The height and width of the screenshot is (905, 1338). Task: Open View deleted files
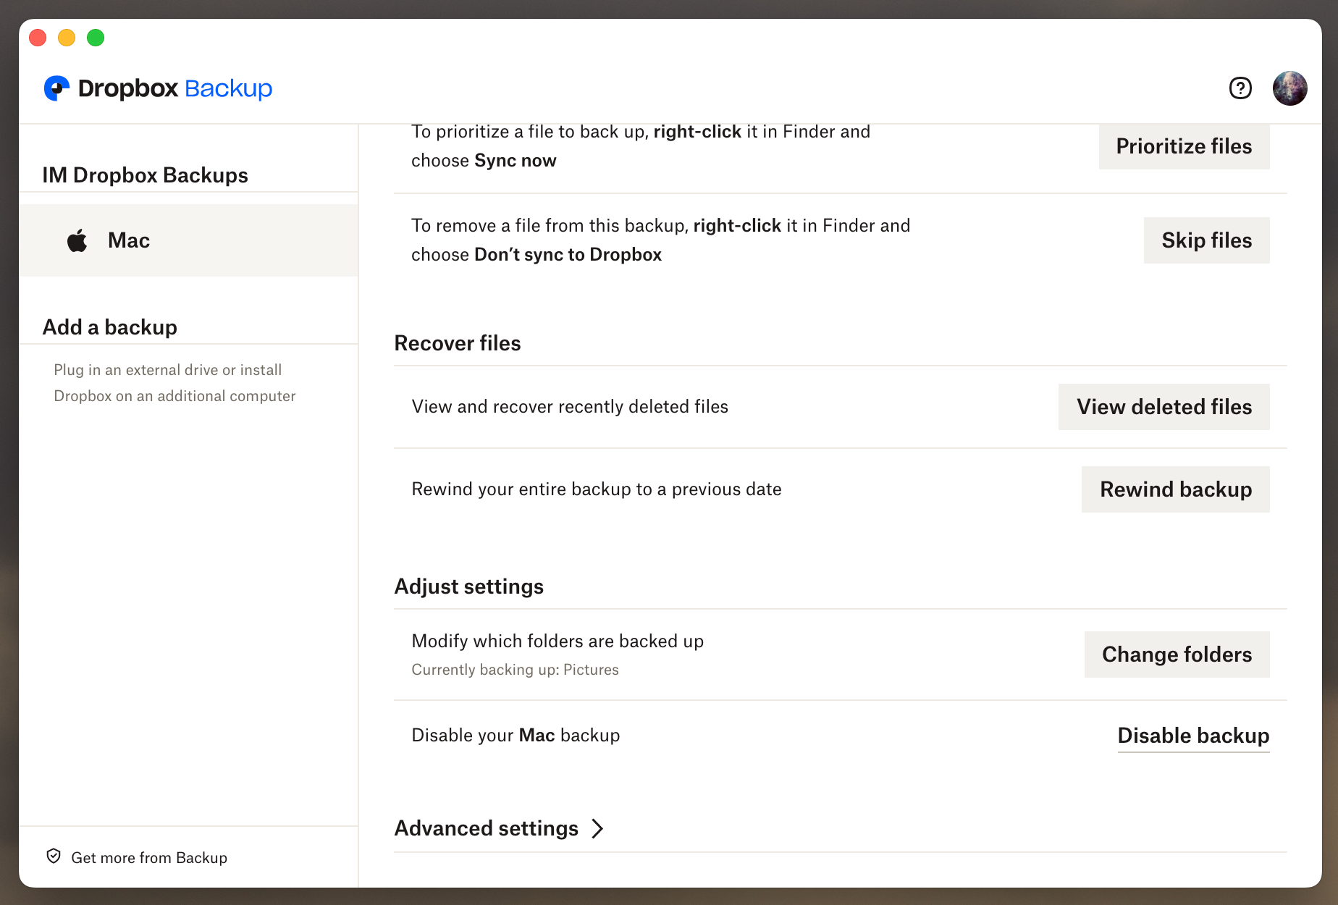[x=1164, y=407]
